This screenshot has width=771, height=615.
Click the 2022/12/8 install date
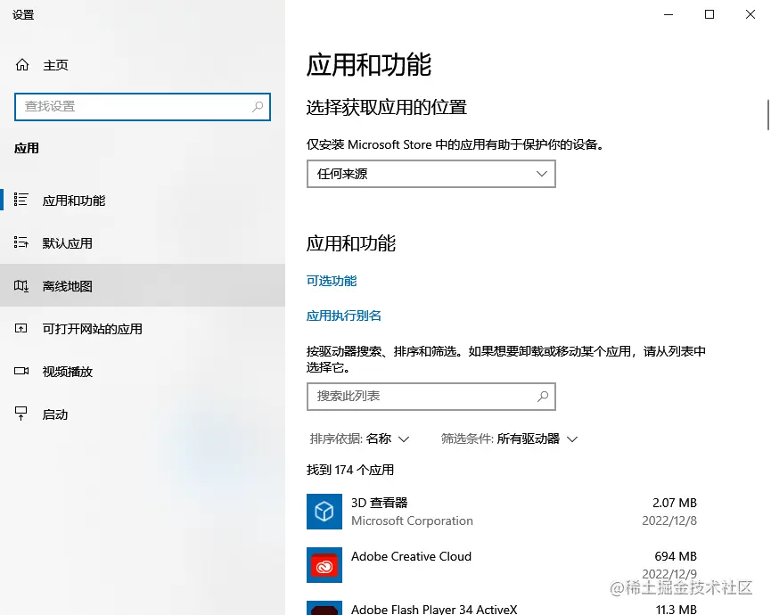click(669, 521)
